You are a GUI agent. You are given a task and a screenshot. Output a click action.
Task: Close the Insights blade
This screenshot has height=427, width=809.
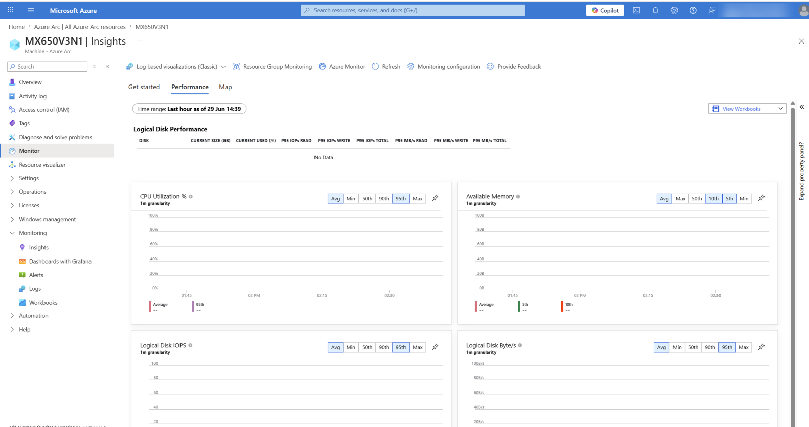coord(801,41)
